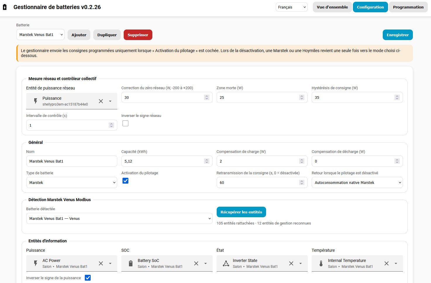Go to the Programmation tab
The image size is (431, 283).
408,7
